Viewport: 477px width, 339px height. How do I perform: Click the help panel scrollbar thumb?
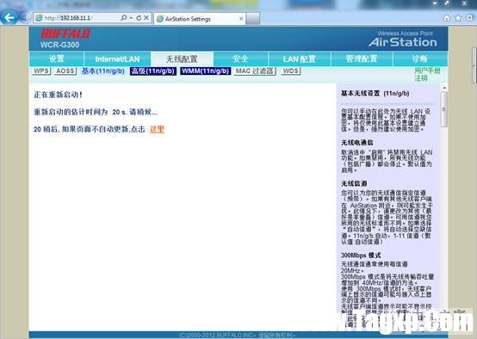(x=444, y=109)
